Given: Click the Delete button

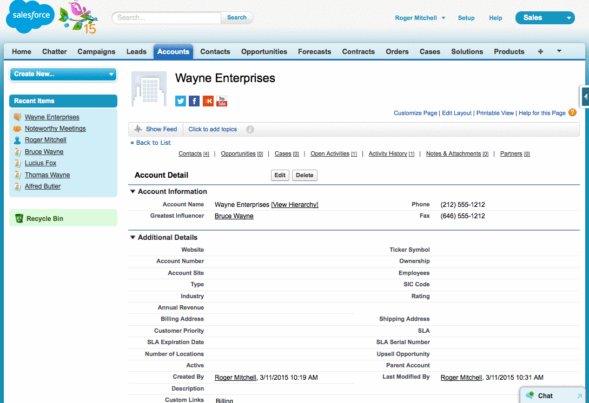Looking at the screenshot, I should pos(305,175).
